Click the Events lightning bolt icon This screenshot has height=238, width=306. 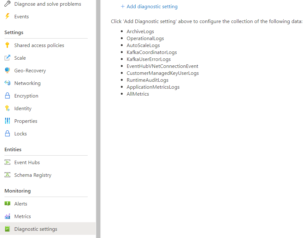pos(8,17)
